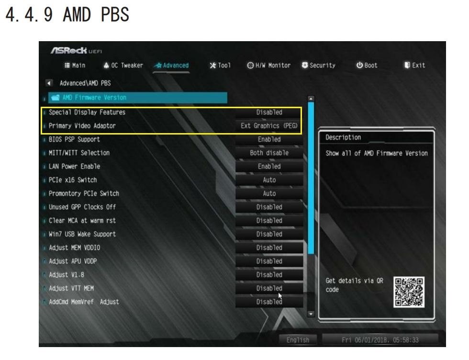Click the Advanced star icon
The width and height of the screenshot is (469, 360).
click(158, 65)
